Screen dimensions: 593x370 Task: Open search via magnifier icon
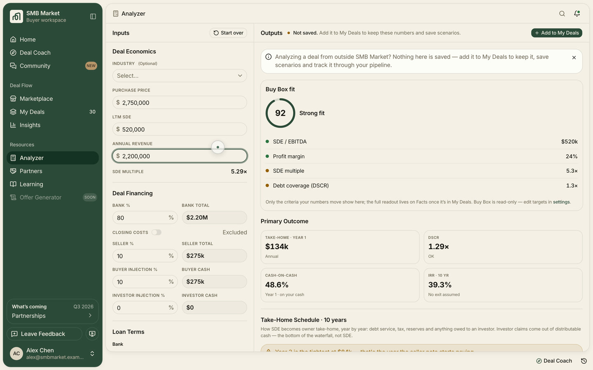point(562,14)
